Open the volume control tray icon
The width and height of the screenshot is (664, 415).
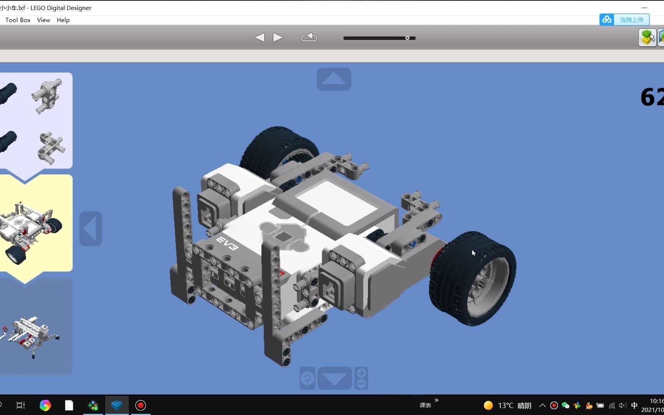click(623, 405)
